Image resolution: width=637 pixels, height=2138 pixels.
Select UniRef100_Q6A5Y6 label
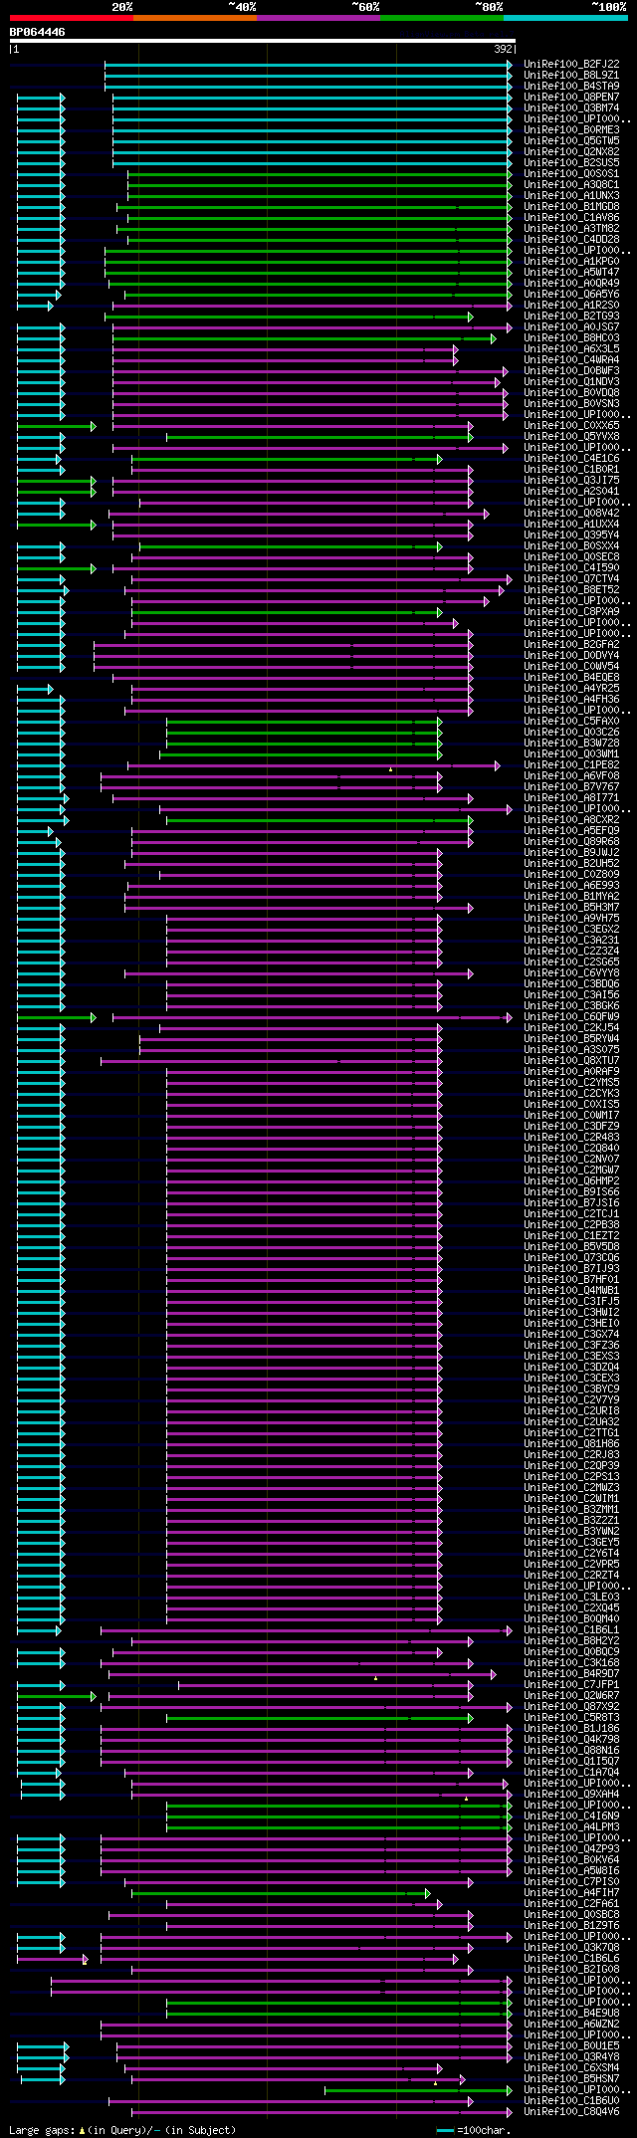(571, 294)
